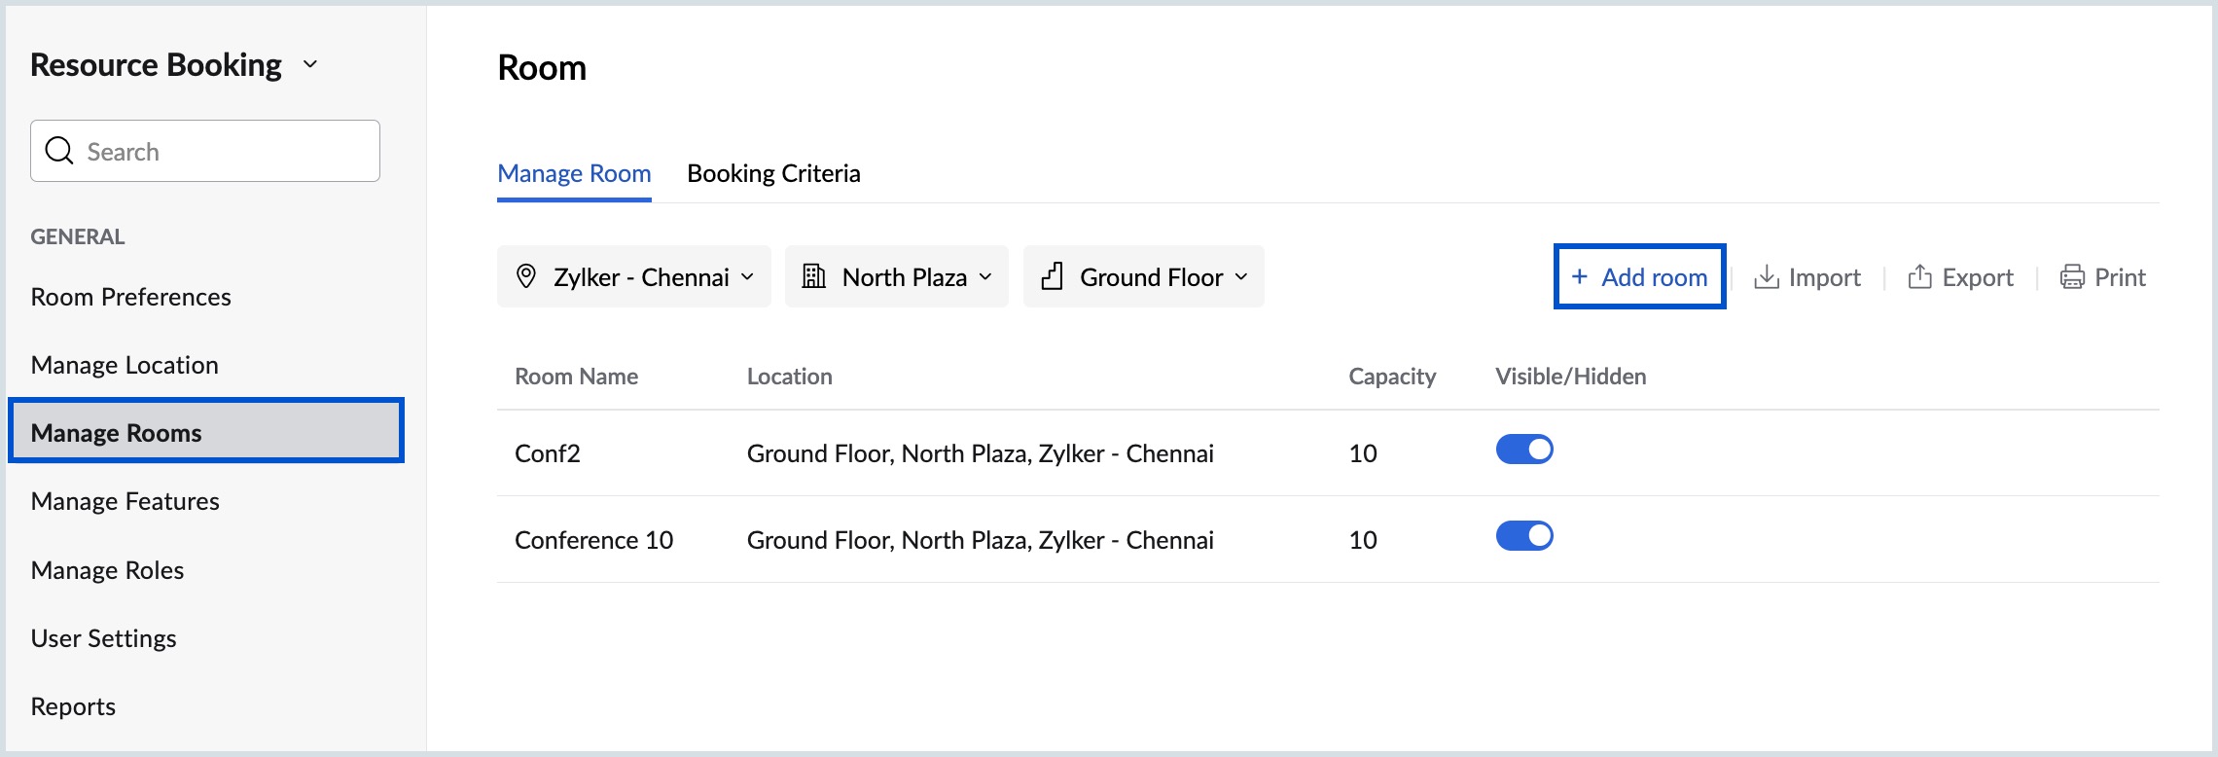Viewport: 2218px width, 757px height.
Task: Click the location pin icon
Action: 526,276
